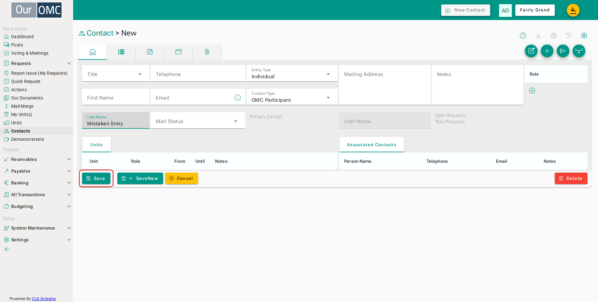The width and height of the screenshot is (598, 302).
Task: Open the gear settings icon near top right
Action: tap(584, 36)
